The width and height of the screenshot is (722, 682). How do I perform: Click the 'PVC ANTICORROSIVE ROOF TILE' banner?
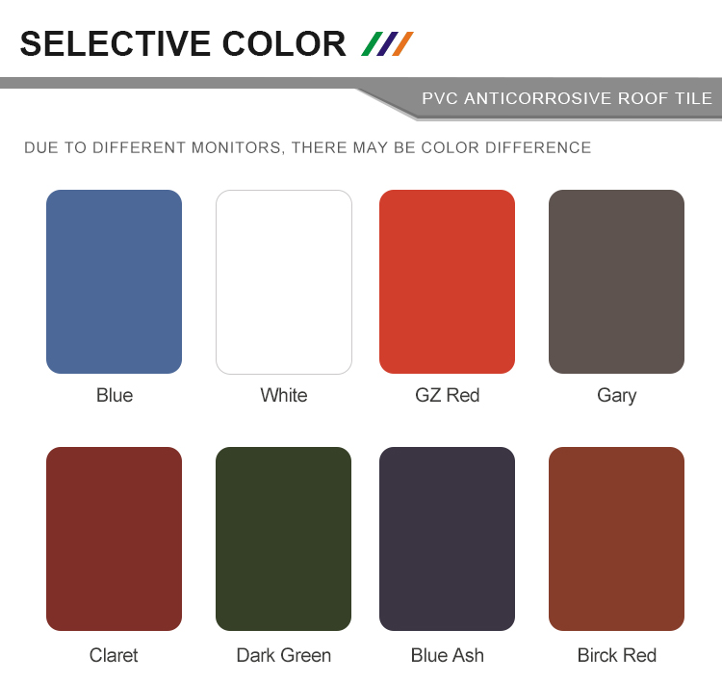tap(567, 98)
